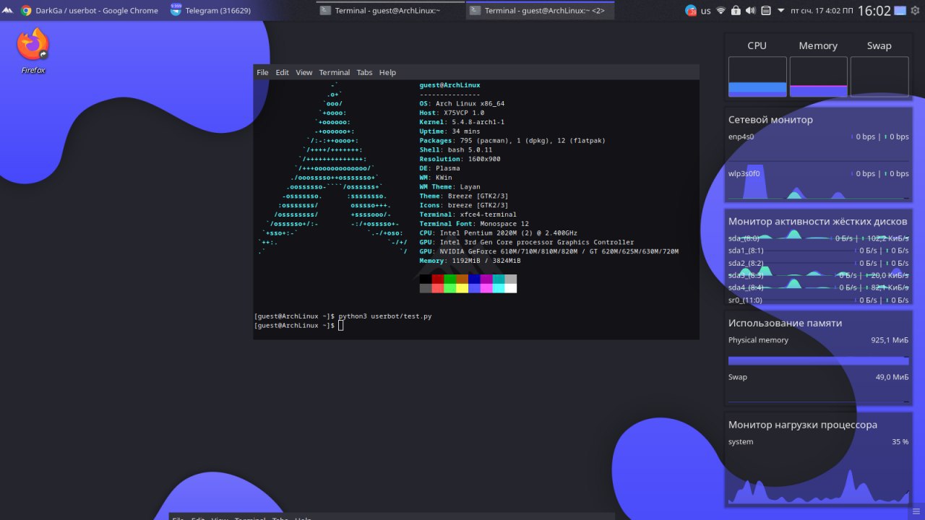925x520 pixels.
Task: Open the Telegram tray icon with red badge
Action: pyautogui.click(x=692, y=11)
